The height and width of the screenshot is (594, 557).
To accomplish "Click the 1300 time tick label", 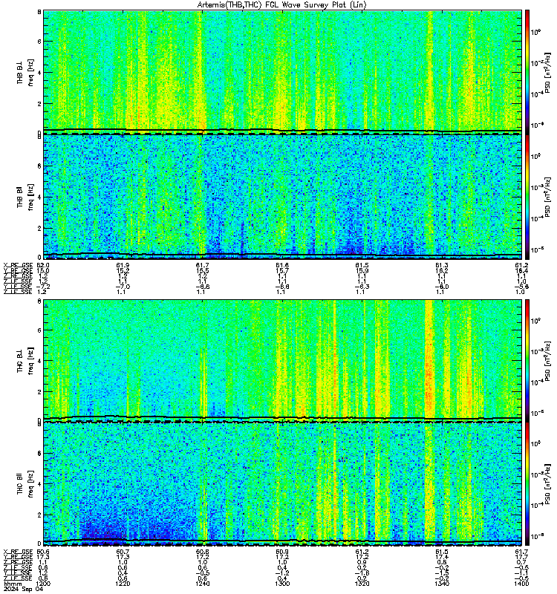I will tap(282, 584).
